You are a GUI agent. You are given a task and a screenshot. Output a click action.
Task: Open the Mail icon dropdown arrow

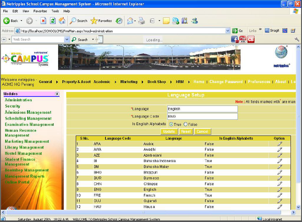point(135,21)
